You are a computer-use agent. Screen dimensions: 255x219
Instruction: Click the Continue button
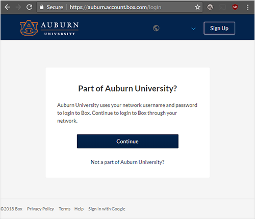point(127,141)
